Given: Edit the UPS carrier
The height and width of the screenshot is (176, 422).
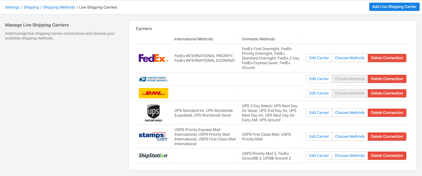Looking at the screenshot, I should click(x=319, y=113).
